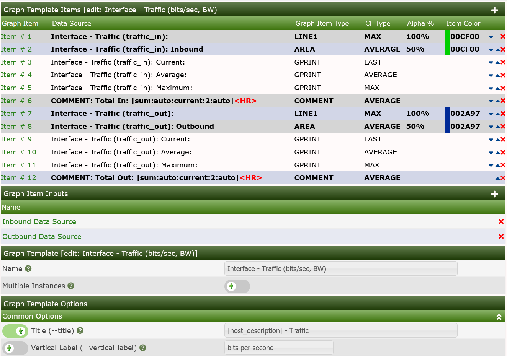Edit the Outbound Data Source input
Viewport: 507px width, 356px height.
point(42,236)
